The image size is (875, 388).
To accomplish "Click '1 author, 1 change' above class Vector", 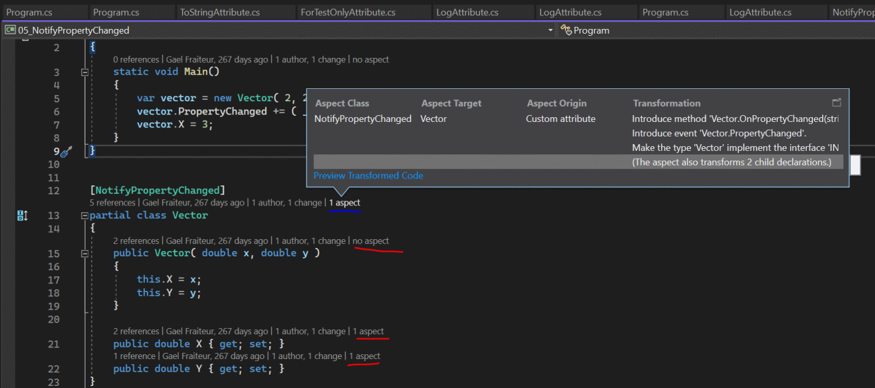I will 286,203.
